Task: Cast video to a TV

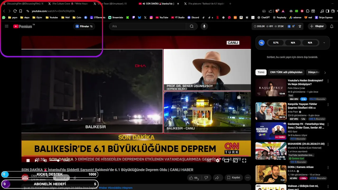Action: [x=235, y=160]
